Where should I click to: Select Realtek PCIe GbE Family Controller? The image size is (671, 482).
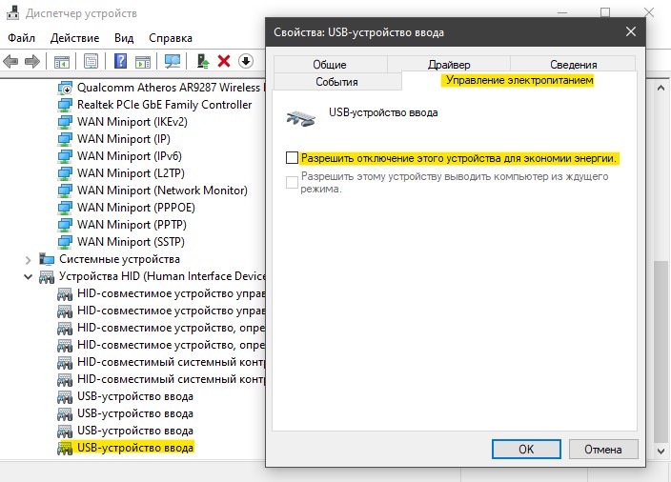click(164, 105)
